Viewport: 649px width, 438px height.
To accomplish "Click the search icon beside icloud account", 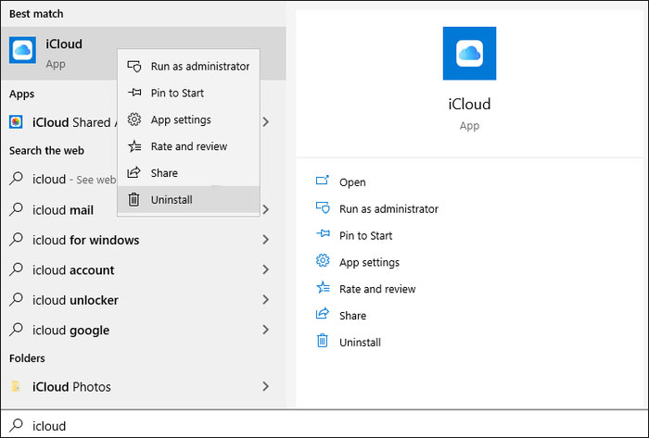I will tap(16, 269).
